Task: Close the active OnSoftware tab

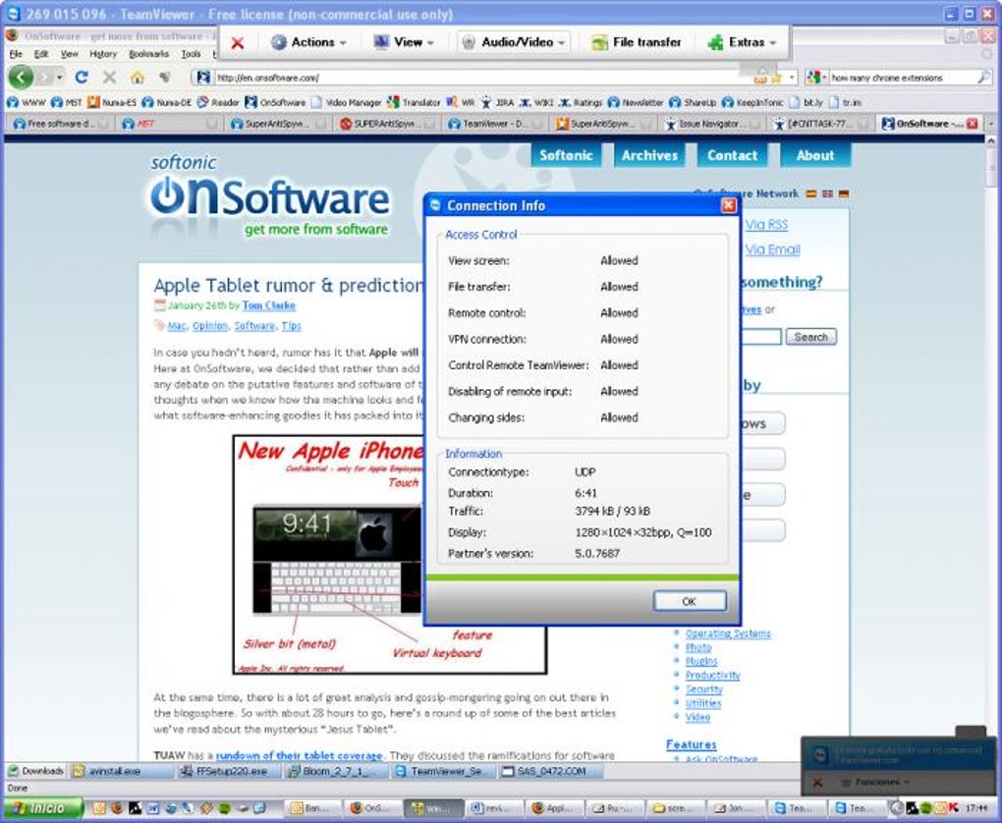Action: pyautogui.click(x=972, y=124)
